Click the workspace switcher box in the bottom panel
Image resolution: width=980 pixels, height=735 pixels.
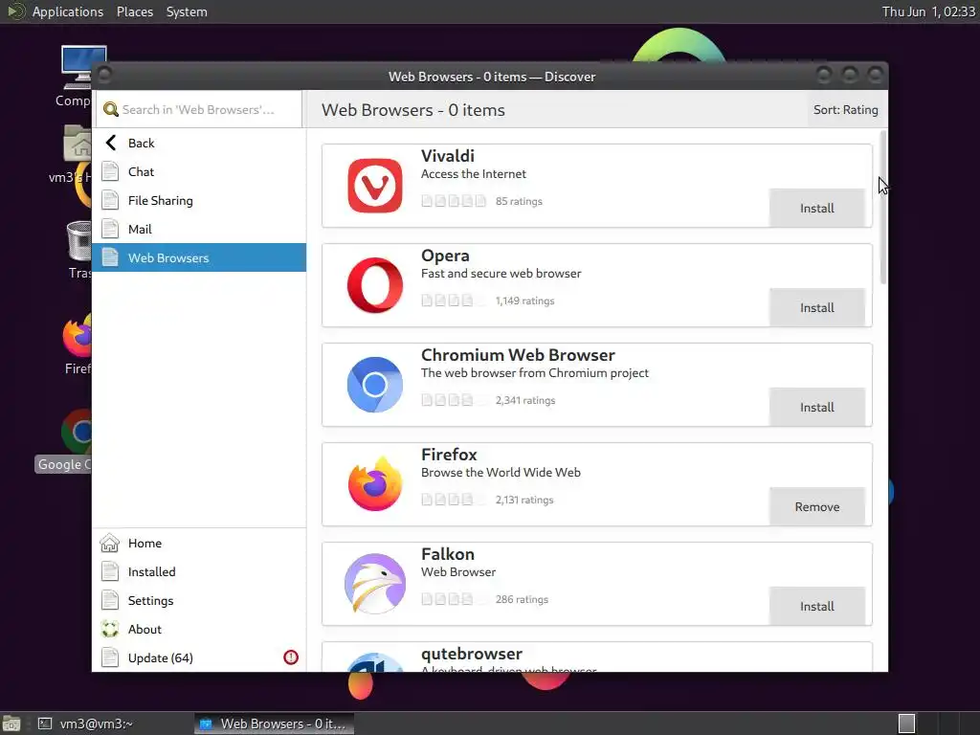[907, 724]
